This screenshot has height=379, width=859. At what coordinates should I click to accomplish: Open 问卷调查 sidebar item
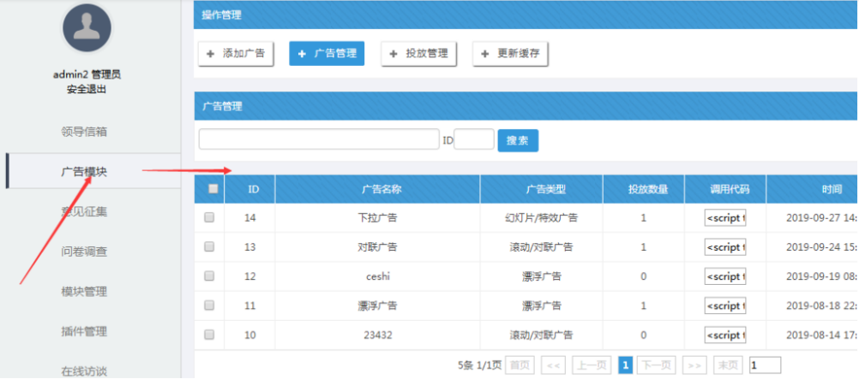[84, 252]
